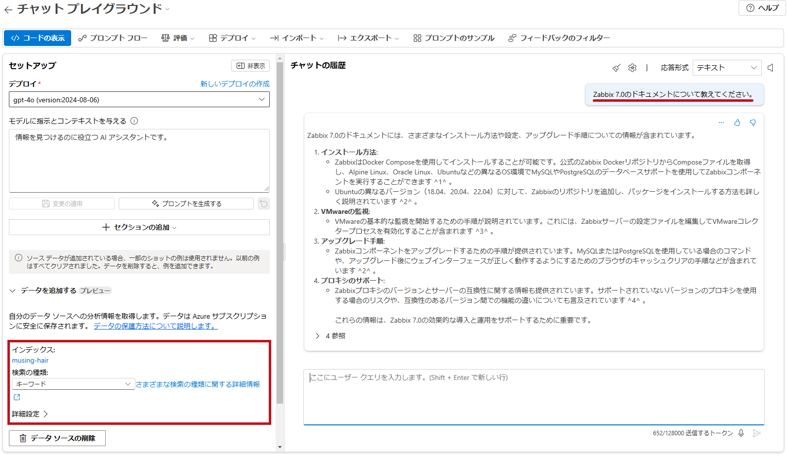The width and height of the screenshot is (787, 456).
Task: Click the microphone icon
Action: pyautogui.click(x=741, y=433)
